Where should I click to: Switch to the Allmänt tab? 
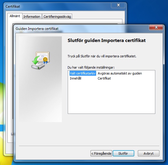point(15,16)
